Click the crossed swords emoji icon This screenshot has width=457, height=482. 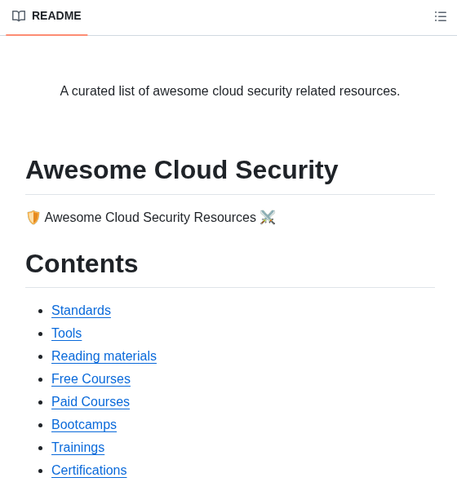point(268,217)
